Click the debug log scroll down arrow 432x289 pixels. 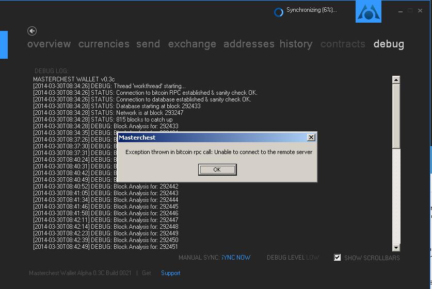pyautogui.click(x=396, y=247)
